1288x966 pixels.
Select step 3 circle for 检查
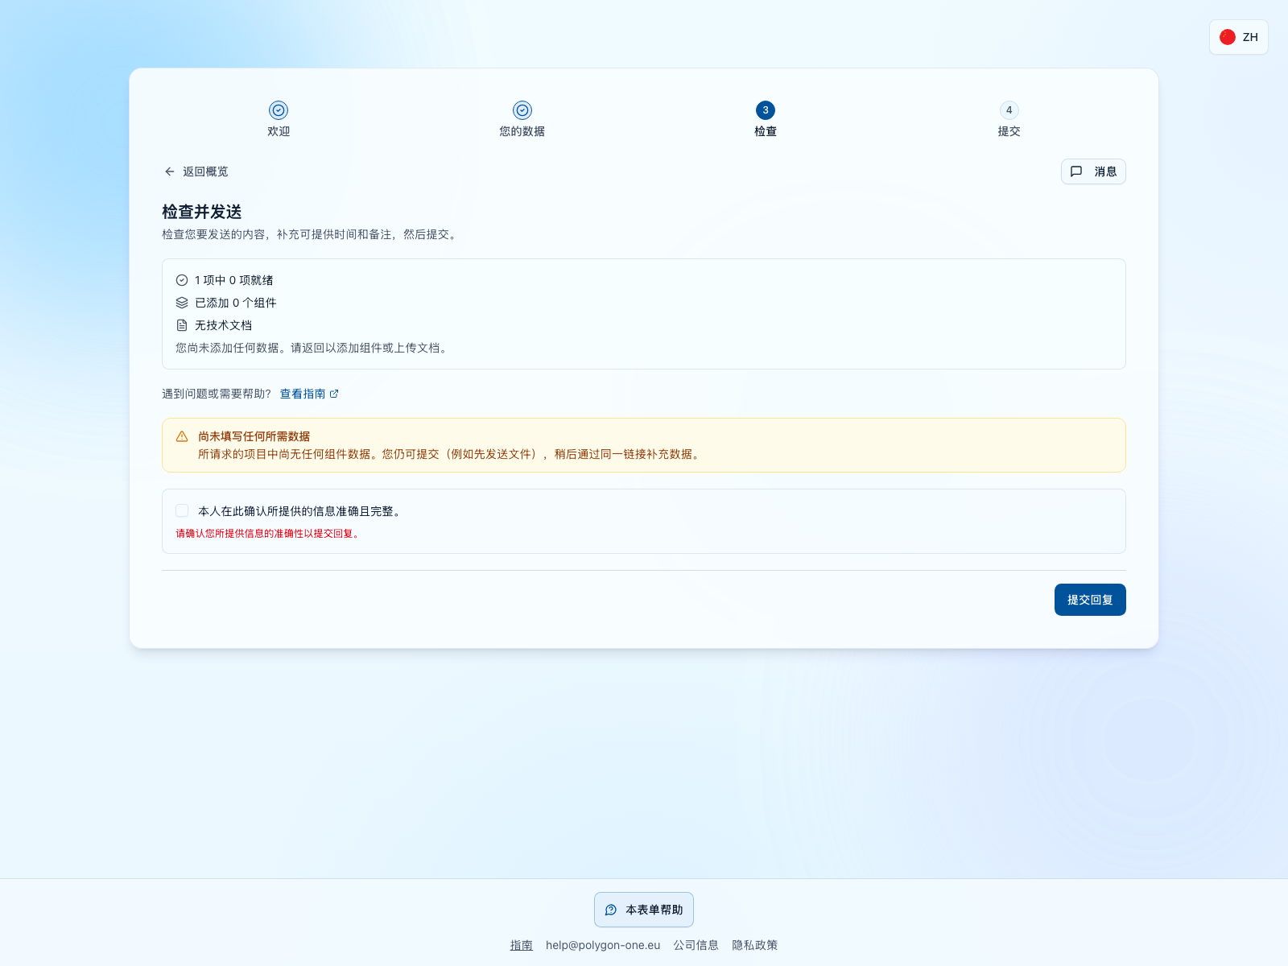[x=766, y=110]
